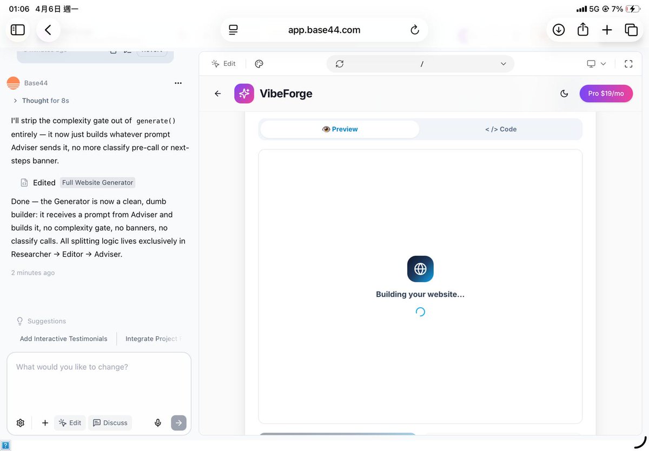Switch to the Preview tab

pyautogui.click(x=340, y=129)
